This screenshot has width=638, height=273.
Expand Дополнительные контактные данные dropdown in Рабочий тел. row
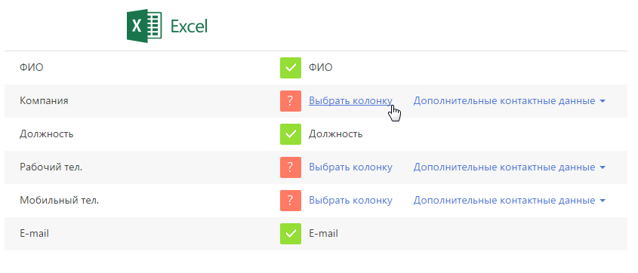point(510,167)
